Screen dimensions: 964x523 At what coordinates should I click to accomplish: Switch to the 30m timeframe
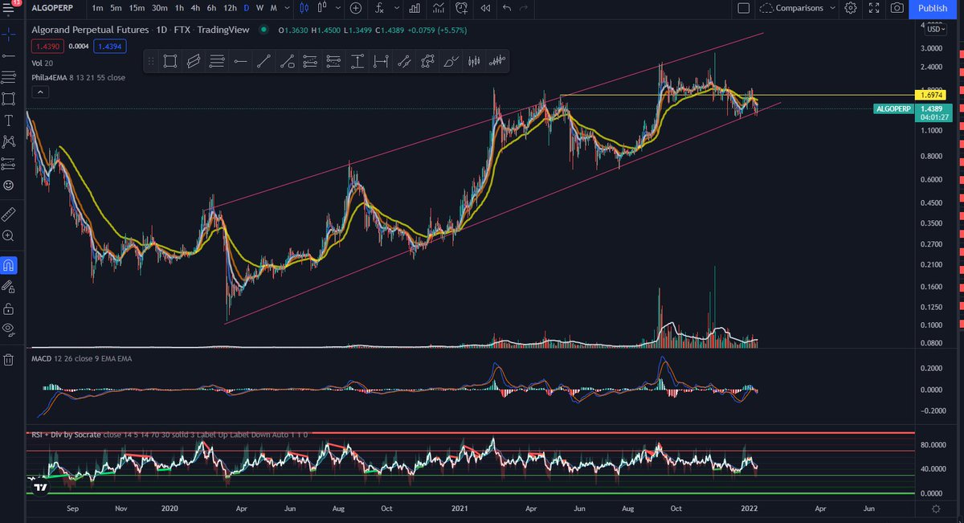(x=161, y=8)
